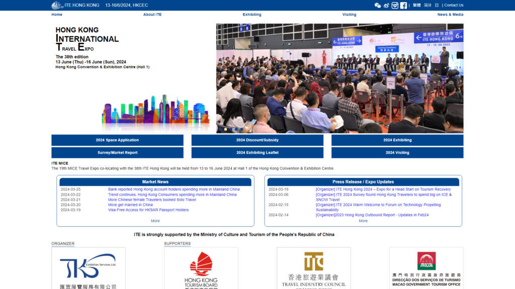Click the ITE HONG KONG header title
This screenshot has height=289, width=515.
pos(82,5)
